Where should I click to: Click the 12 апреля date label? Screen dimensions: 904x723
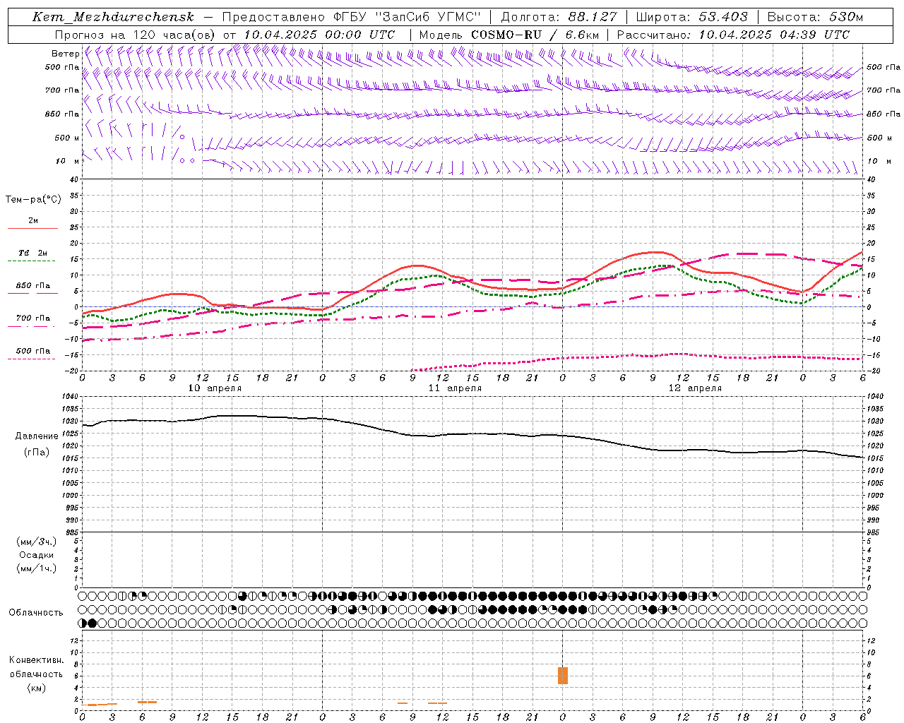coord(695,388)
